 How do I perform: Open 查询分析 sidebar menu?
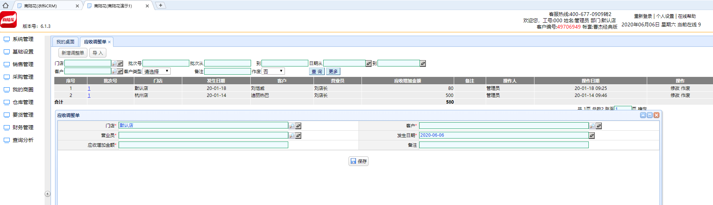coord(23,140)
